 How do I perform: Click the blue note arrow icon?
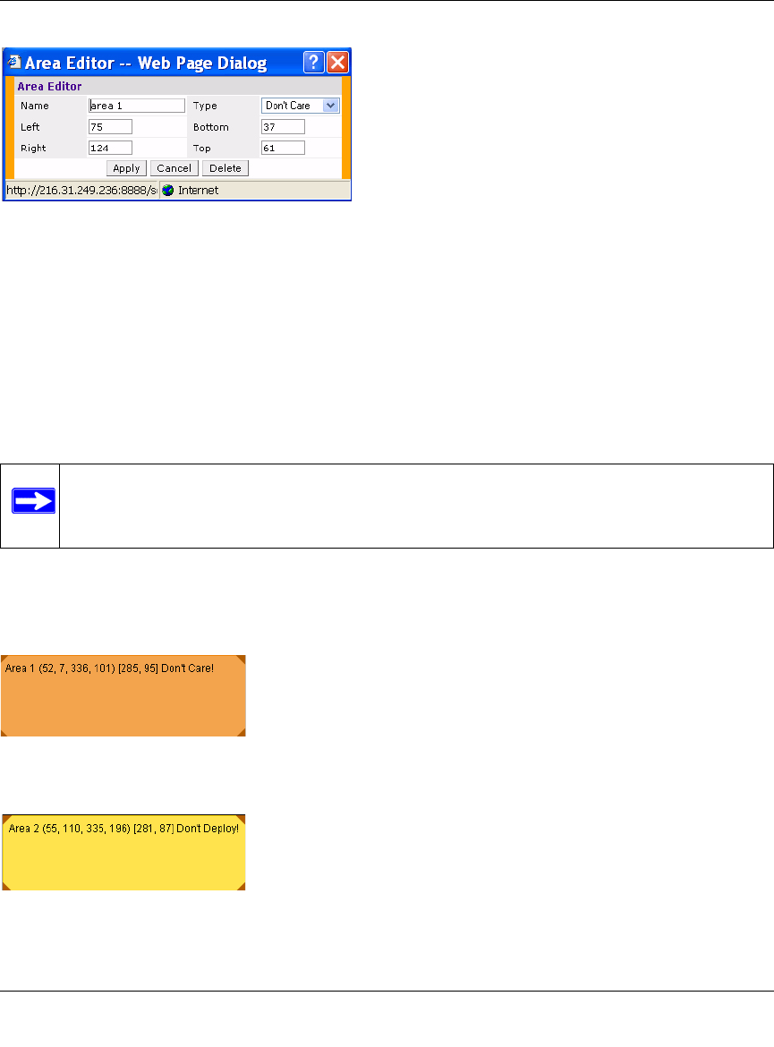tap(33, 501)
